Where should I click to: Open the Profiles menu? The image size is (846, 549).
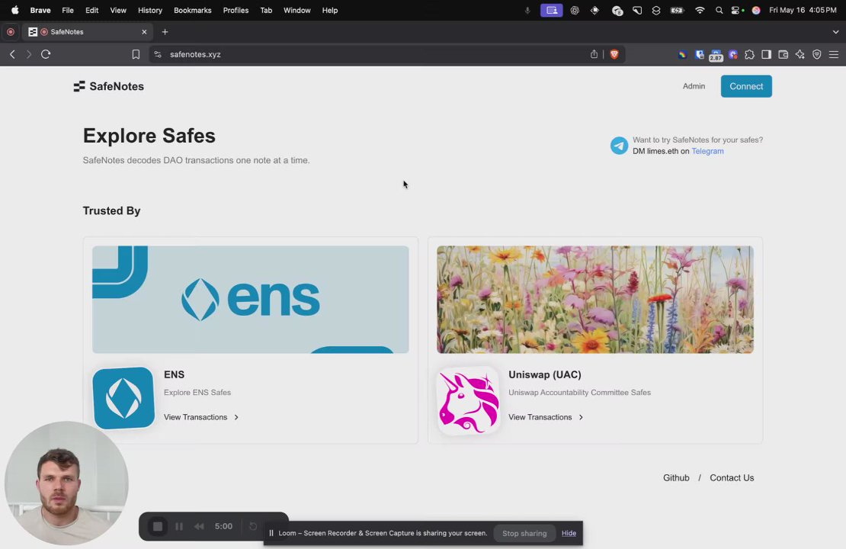tap(236, 10)
